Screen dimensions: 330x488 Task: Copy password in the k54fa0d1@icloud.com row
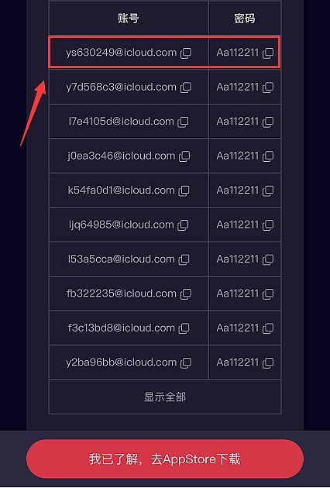(x=268, y=191)
